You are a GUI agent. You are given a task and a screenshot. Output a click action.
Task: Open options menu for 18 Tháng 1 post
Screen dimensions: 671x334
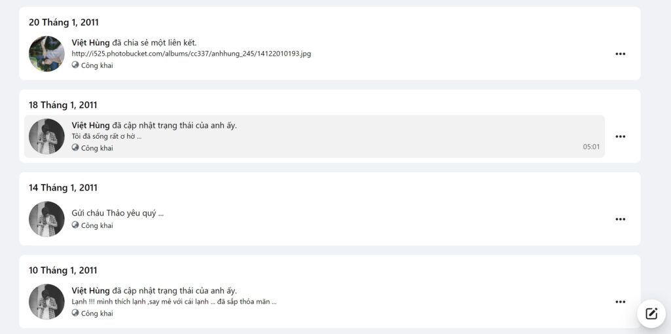(620, 137)
